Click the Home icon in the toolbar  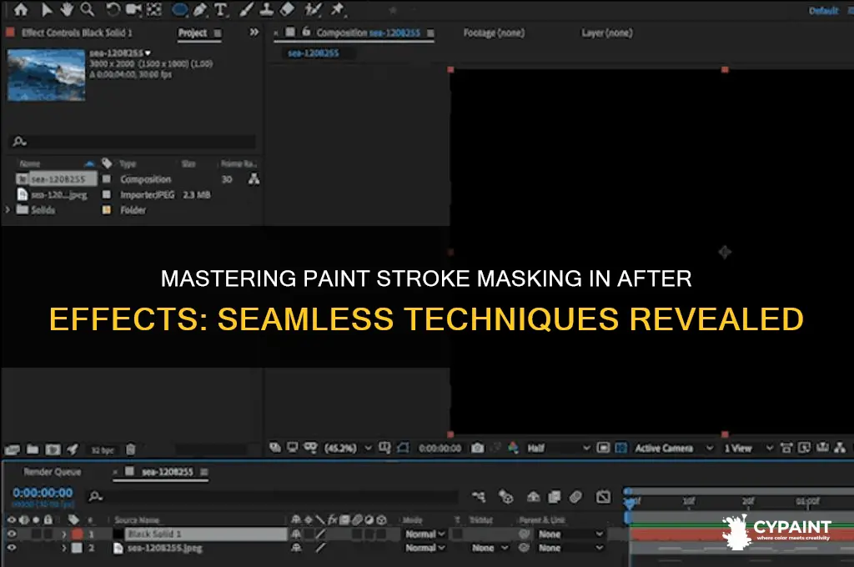click(21, 9)
